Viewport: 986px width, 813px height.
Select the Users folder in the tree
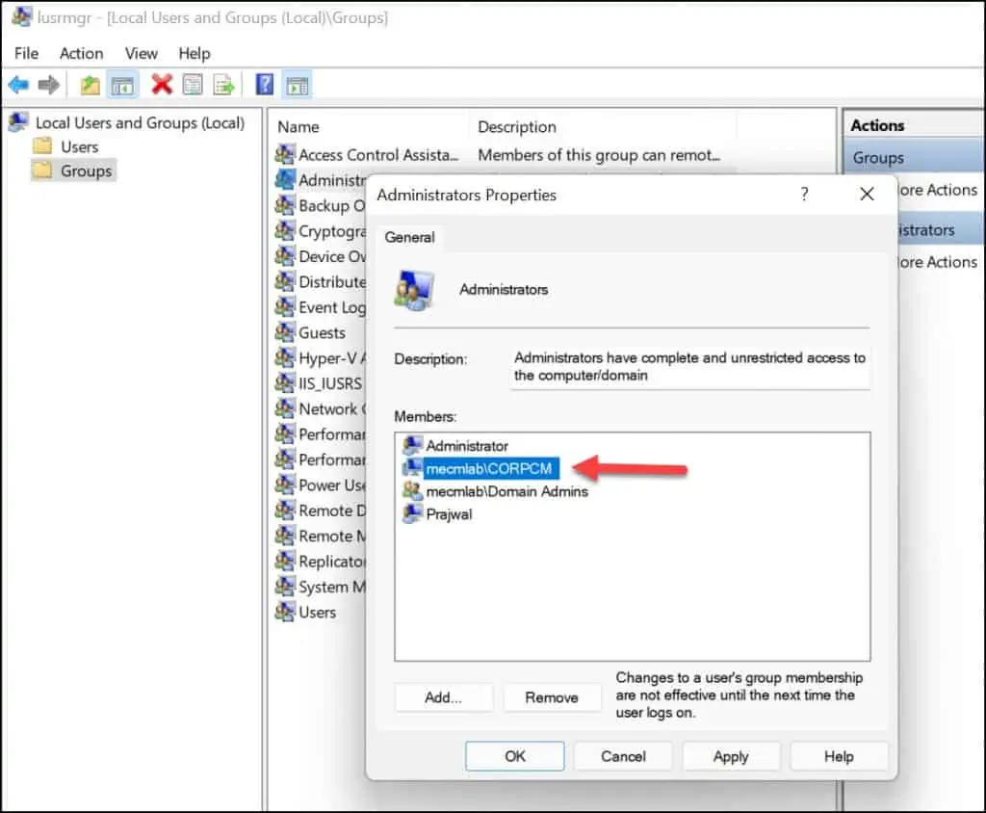click(x=79, y=146)
